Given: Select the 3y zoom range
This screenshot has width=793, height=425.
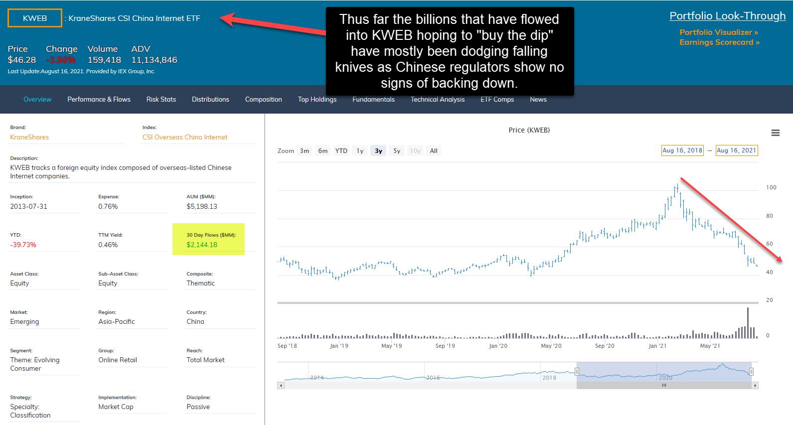Looking at the screenshot, I should (x=378, y=151).
